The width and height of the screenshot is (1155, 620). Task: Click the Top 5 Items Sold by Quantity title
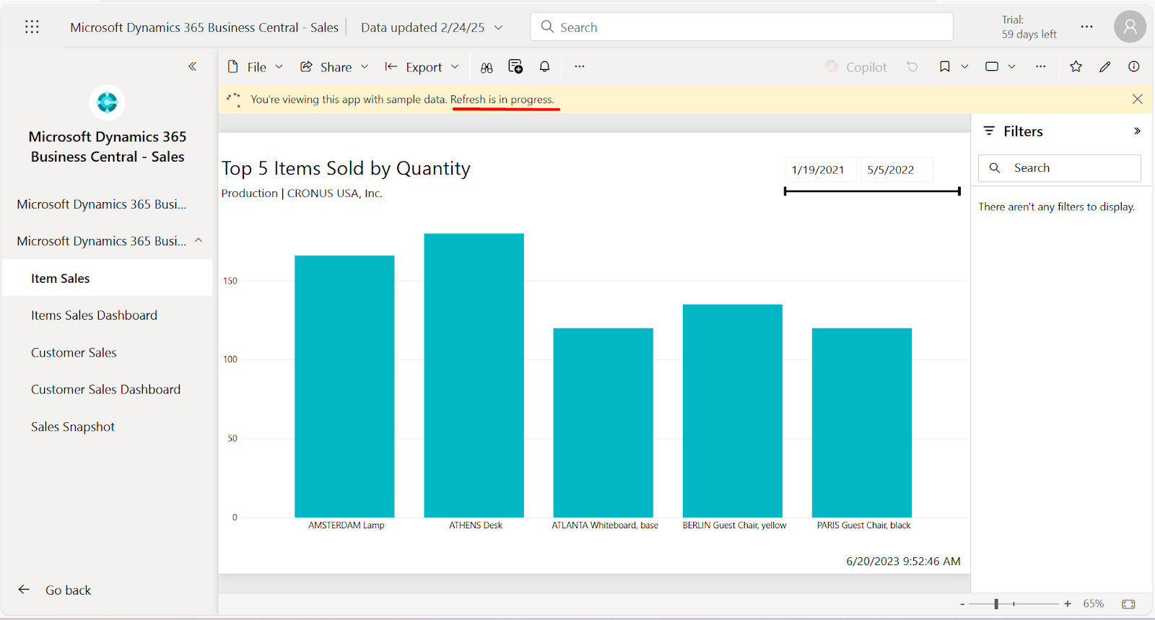coord(346,168)
